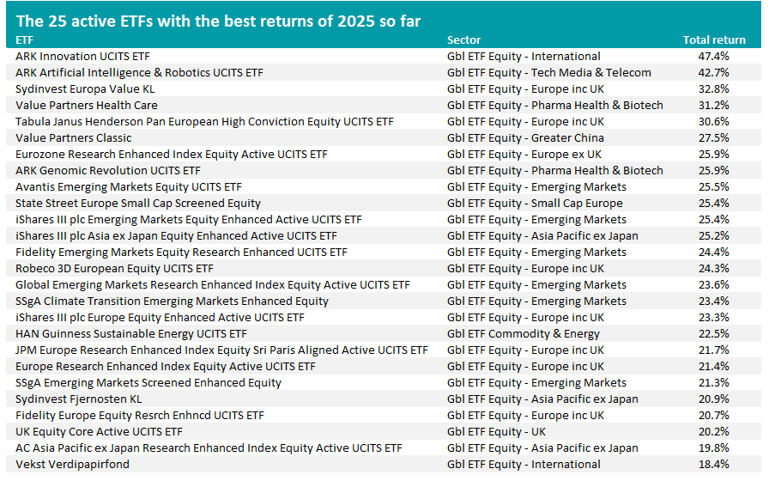Viewport: 769px width, 481px height.
Task: Select Vekst Verdipapirfond in the last row
Action: tap(72, 464)
